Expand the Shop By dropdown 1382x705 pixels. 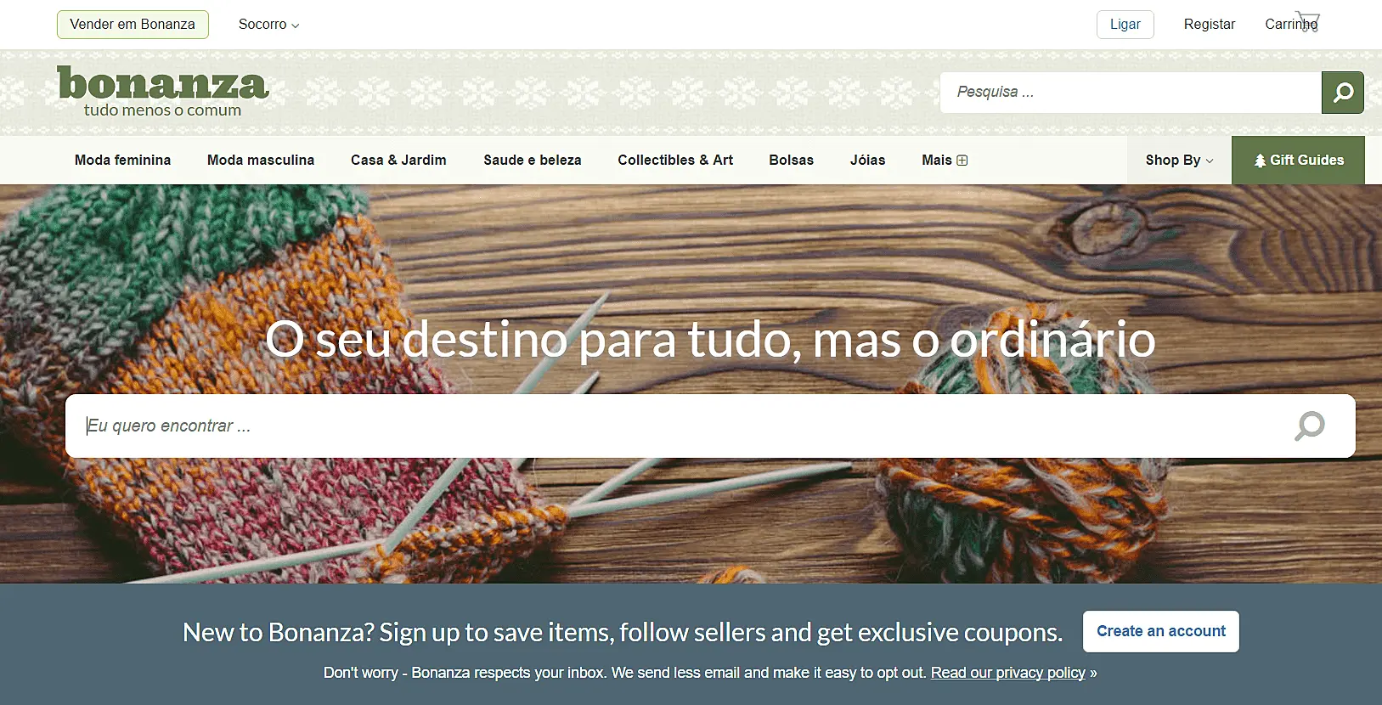tap(1179, 161)
